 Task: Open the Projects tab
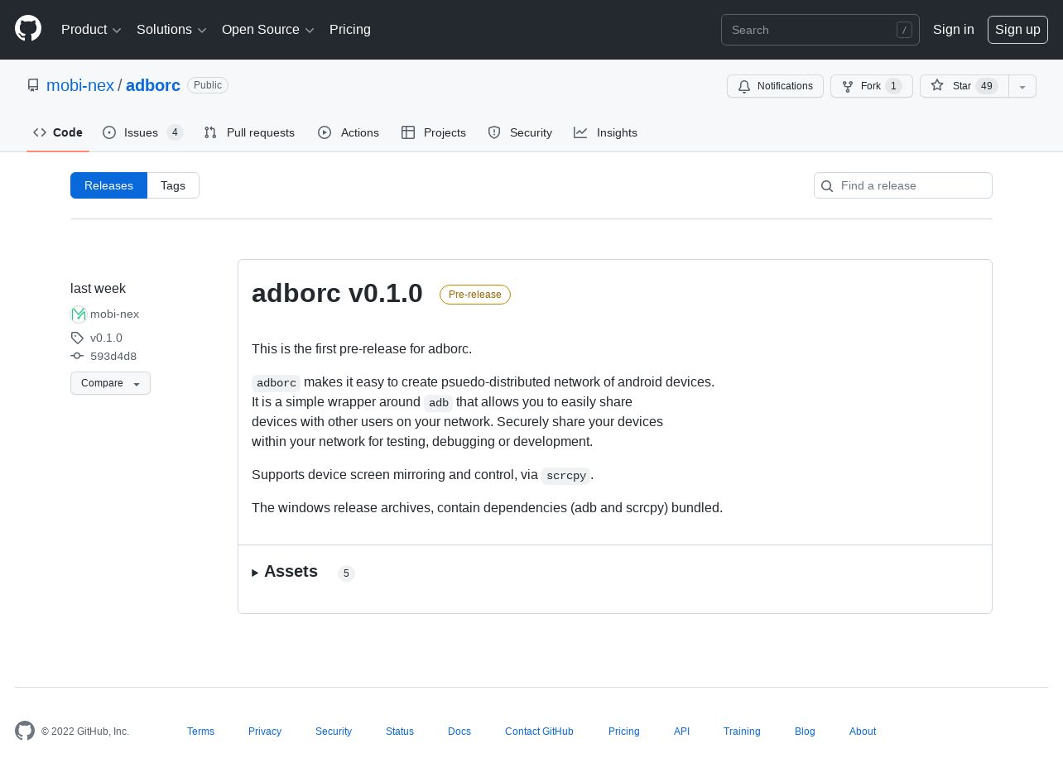coord(434,132)
